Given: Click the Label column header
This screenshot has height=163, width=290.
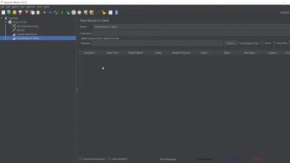Looking at the screenshot, I should click(x=158, y=53).
